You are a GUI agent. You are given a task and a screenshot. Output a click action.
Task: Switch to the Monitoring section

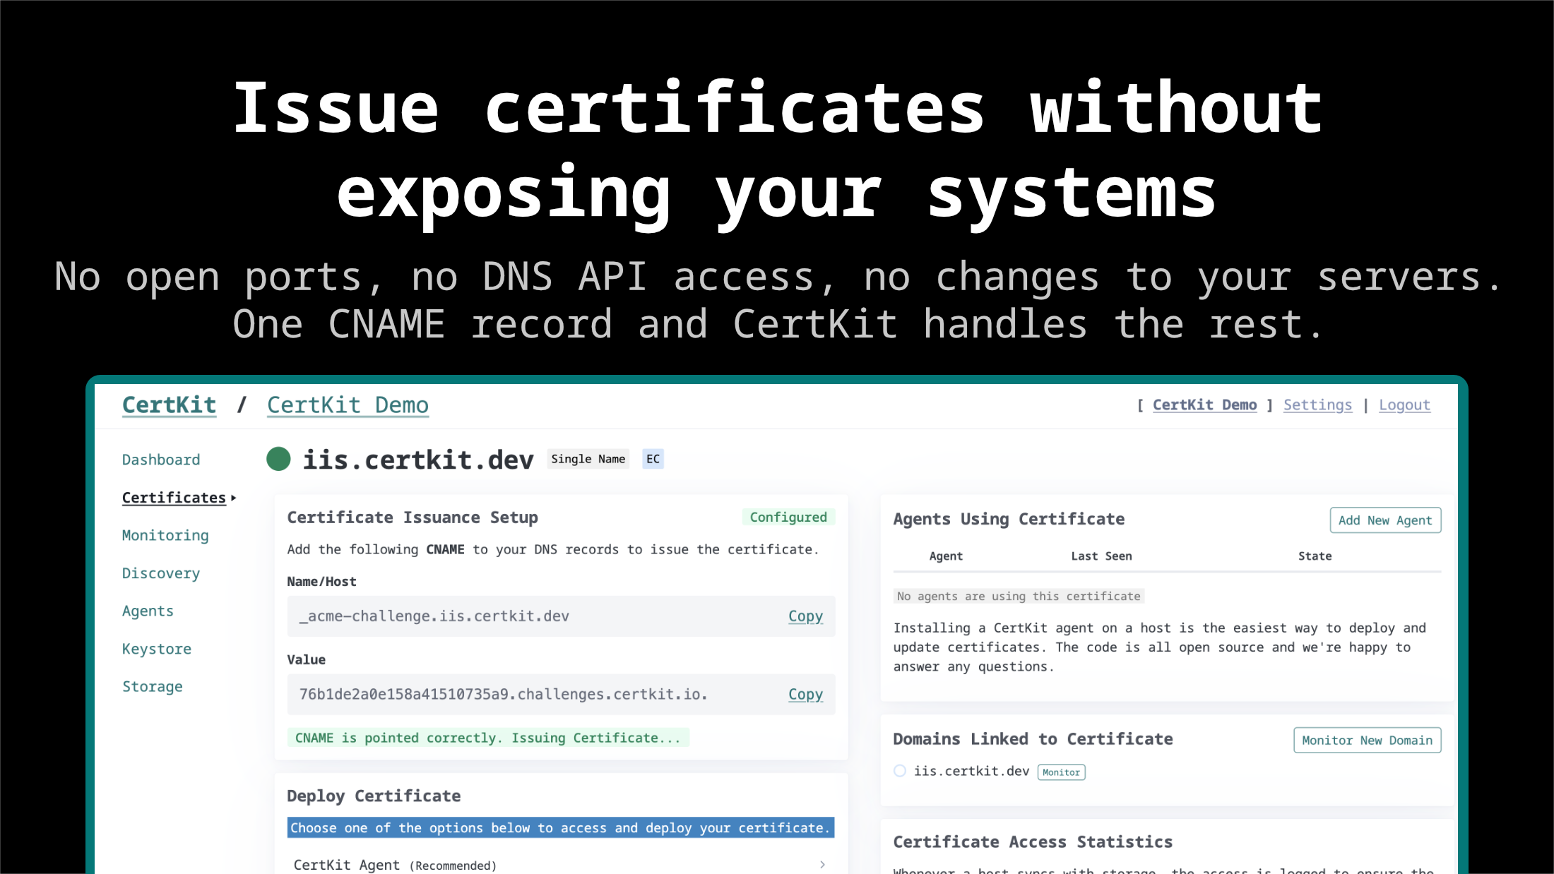pyautogui.click(x=165, y=535)
